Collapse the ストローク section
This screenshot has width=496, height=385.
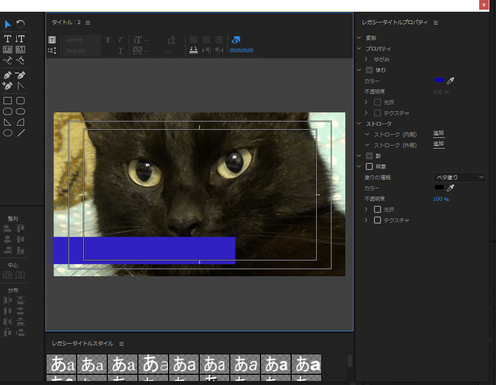click(x=359, y=124)
